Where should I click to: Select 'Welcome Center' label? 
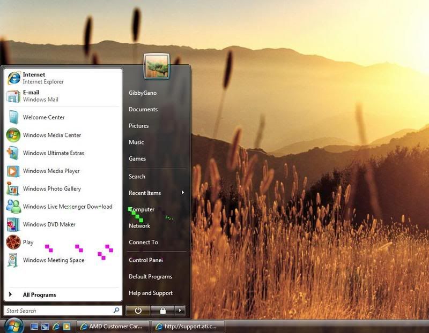coord(44,117)
